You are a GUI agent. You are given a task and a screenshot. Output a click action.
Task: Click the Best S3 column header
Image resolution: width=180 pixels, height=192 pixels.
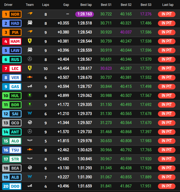146,5
